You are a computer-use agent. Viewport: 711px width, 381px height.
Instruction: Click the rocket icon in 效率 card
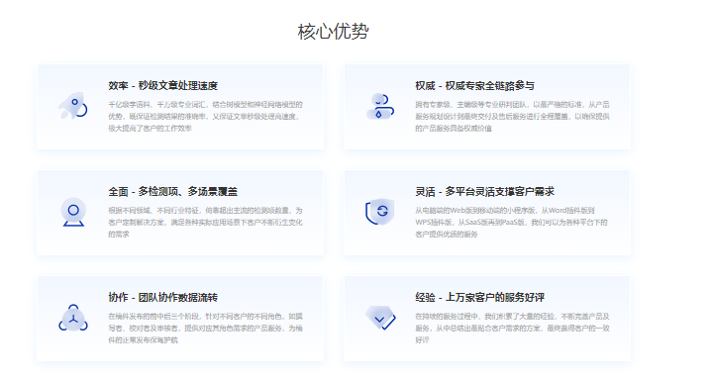pyautogui.click(x=73, y=106)
